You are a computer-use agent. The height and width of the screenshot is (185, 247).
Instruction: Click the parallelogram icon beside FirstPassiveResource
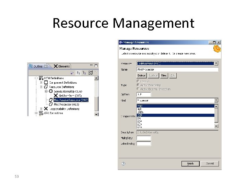click(51, 100)
